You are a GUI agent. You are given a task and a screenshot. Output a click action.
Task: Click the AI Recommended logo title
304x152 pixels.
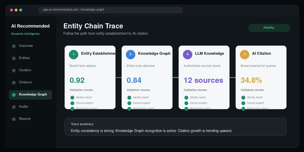(x=30, y=26)
